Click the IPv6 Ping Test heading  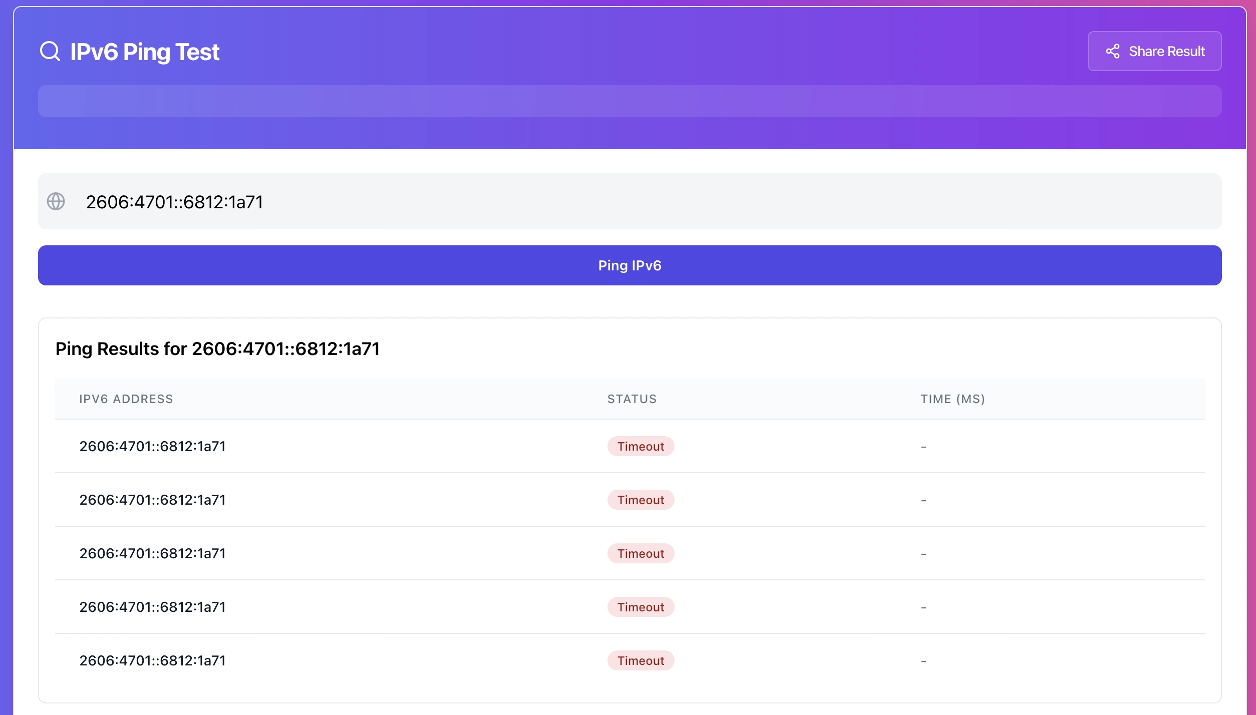pos(145,52)
